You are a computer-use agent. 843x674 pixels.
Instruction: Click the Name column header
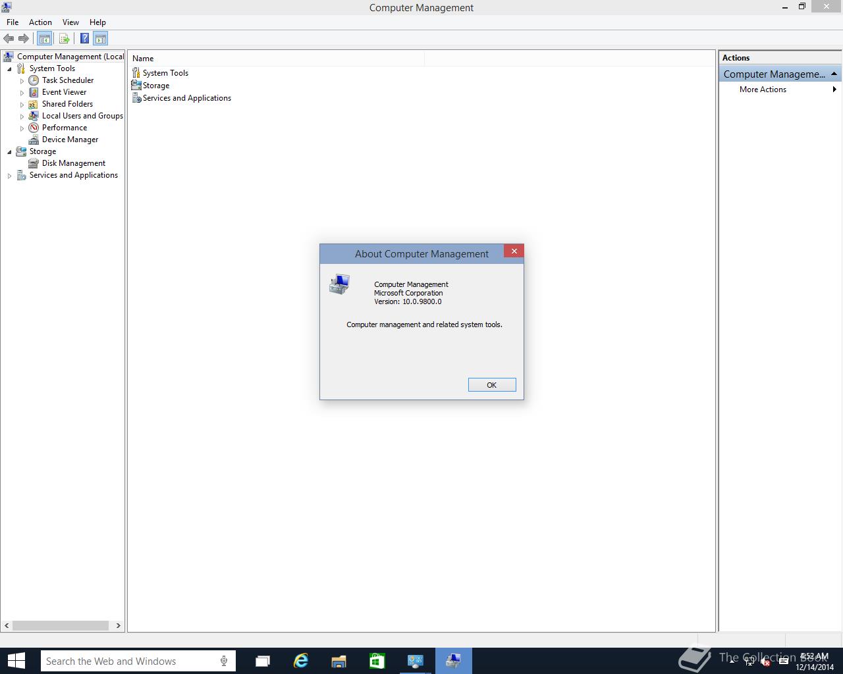tap(277, 59)
